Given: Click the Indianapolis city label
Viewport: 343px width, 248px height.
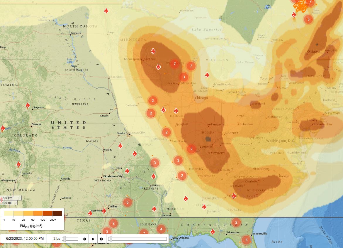Looking at the screenshot, I should [215, 124].
